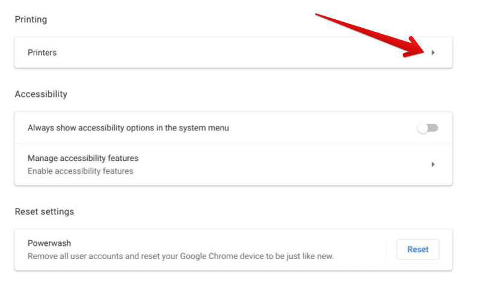Screen dimensions: 478x292
Task: Click the Reset button for Powerwash
Action: coord(418,249)
